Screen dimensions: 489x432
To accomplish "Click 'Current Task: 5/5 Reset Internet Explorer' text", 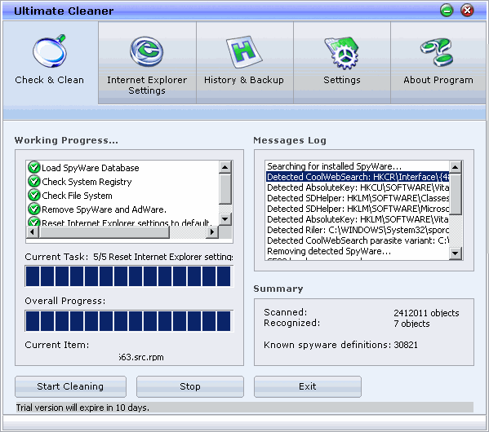I will [x=129, y=257].
